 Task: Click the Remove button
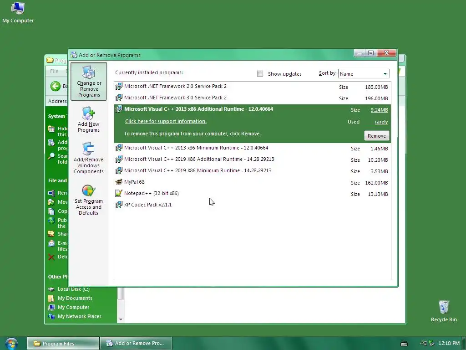click(376, 136)
